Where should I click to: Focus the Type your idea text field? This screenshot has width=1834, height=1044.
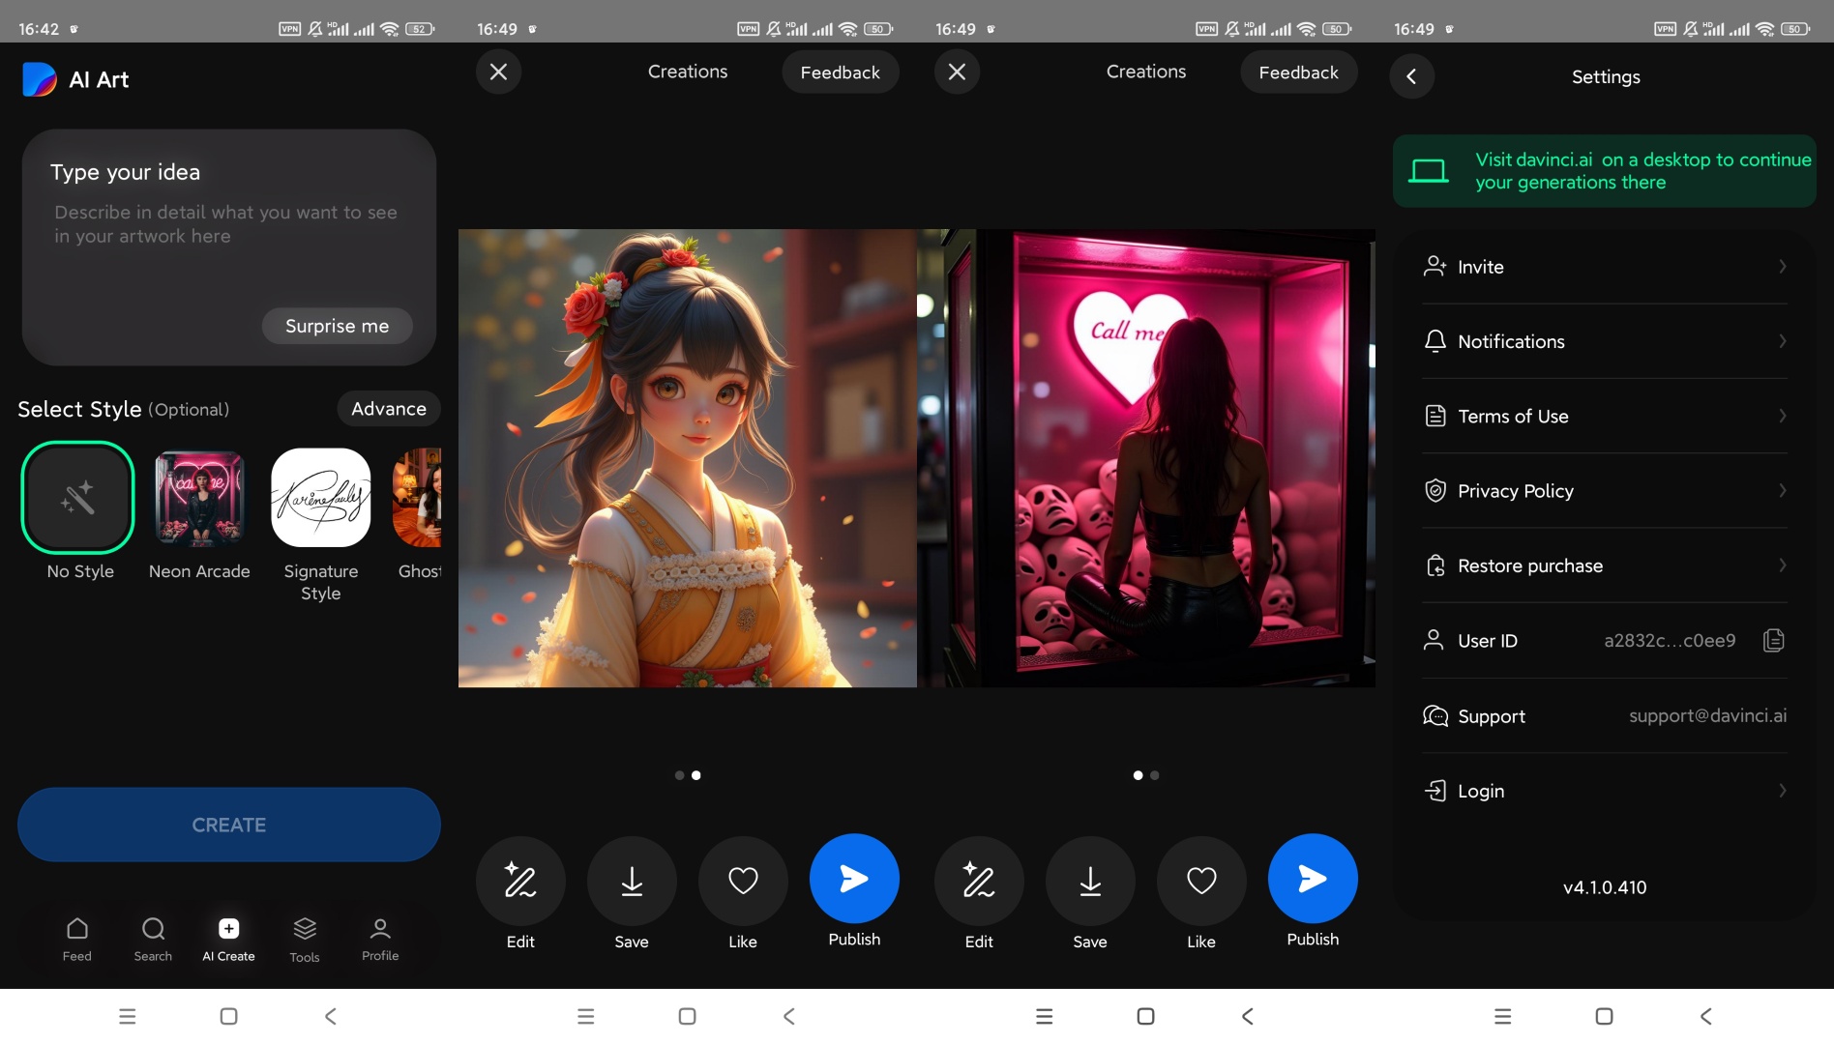tap(225, 224)
